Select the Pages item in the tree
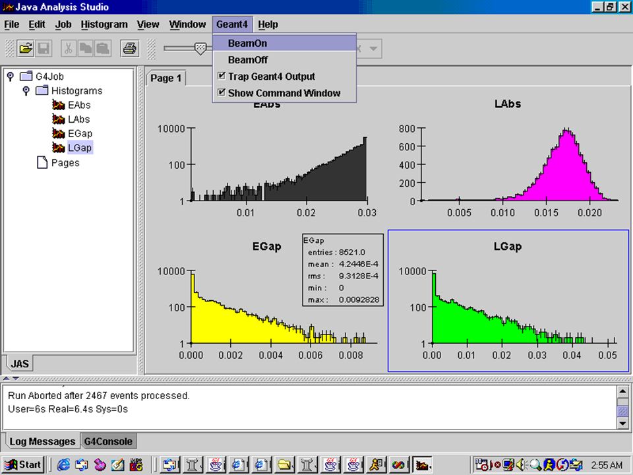 click(x=59, y=163)
